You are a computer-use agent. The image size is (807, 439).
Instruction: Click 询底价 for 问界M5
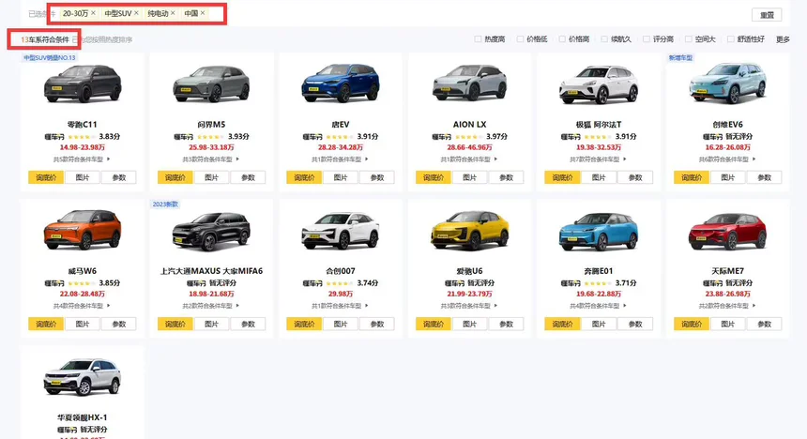pyautogui.click(x=175, y=177)
